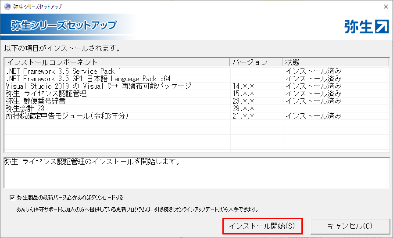Screen dimensions: 393x238
Task: Click the インストールコンポーネント column header
Action: pyautogui.click(x=117, y=62)
